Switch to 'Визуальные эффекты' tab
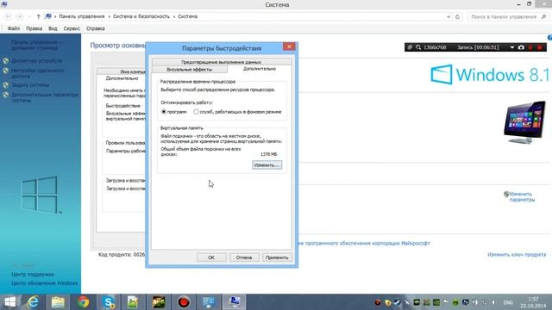This screenshot has height=310, width=552. click(x=190, y=70)
